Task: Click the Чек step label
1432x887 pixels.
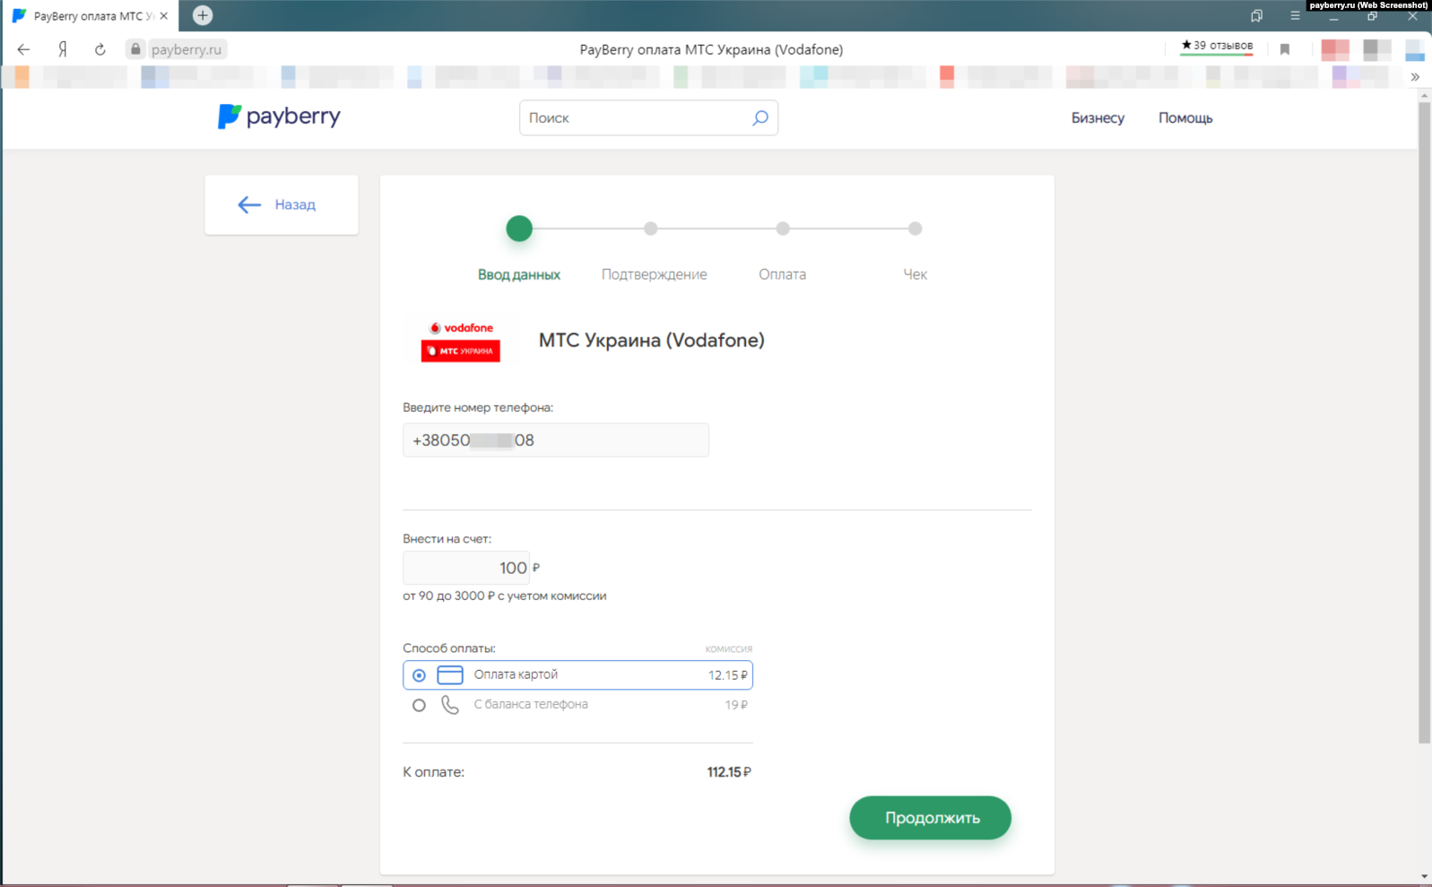Action: coord(915,274)
